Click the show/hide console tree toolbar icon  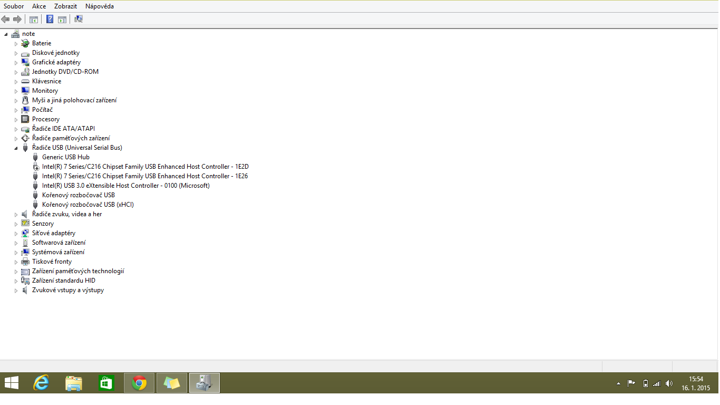click(x=33, y=20)
